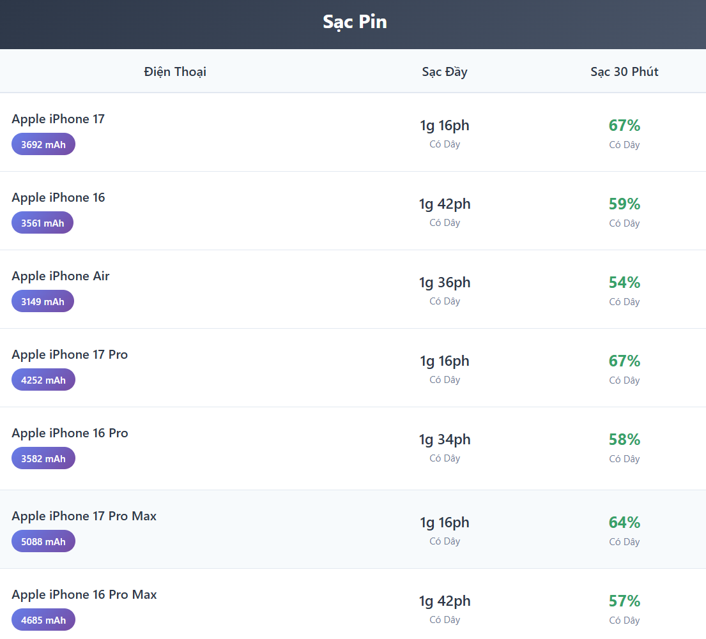The height and width of the screenshot is (639, 706).
Task: Select the 1g 34ph full charge time
Action: pyautogui.click(x=445, y=439)
